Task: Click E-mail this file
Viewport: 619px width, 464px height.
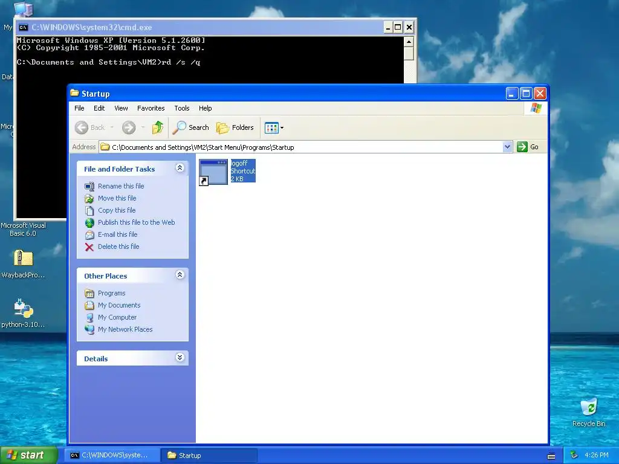Action: point(118,234)
